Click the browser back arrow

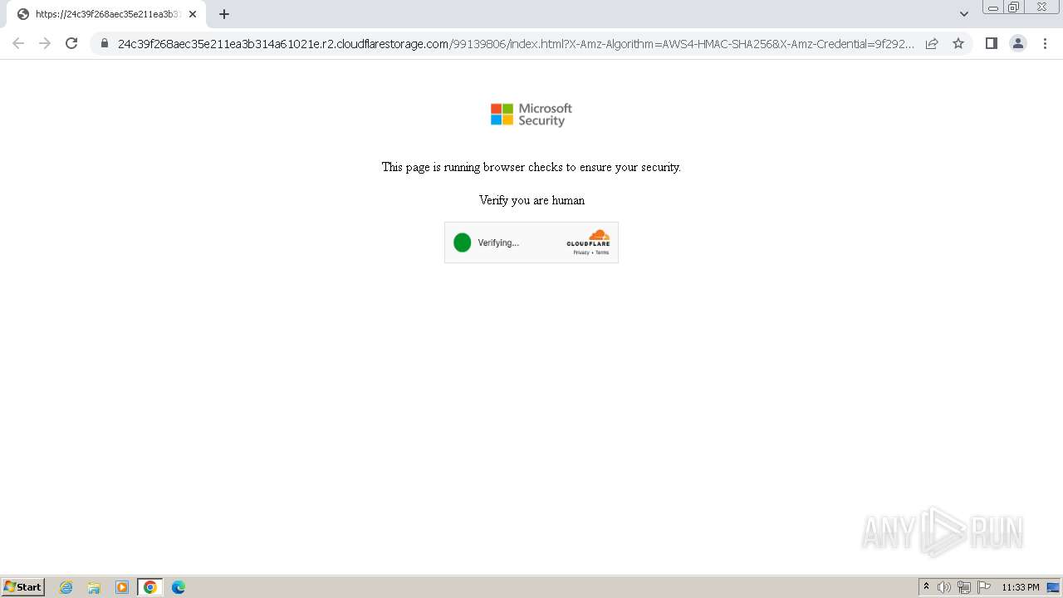point(18,43)
